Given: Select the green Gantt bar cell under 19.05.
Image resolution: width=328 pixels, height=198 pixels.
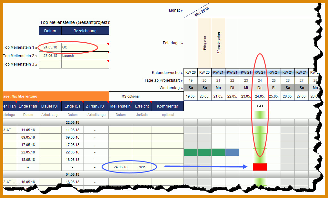Looking at the screenshot, I should pyautogui.click(x=191, y=152).
